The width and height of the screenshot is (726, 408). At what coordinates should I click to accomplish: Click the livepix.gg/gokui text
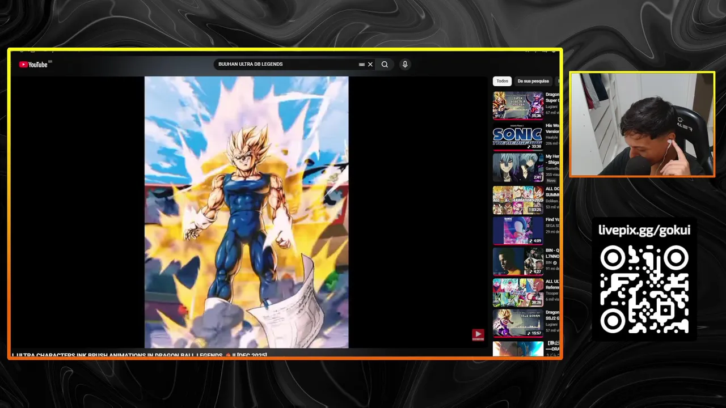(x=644, y=230)
